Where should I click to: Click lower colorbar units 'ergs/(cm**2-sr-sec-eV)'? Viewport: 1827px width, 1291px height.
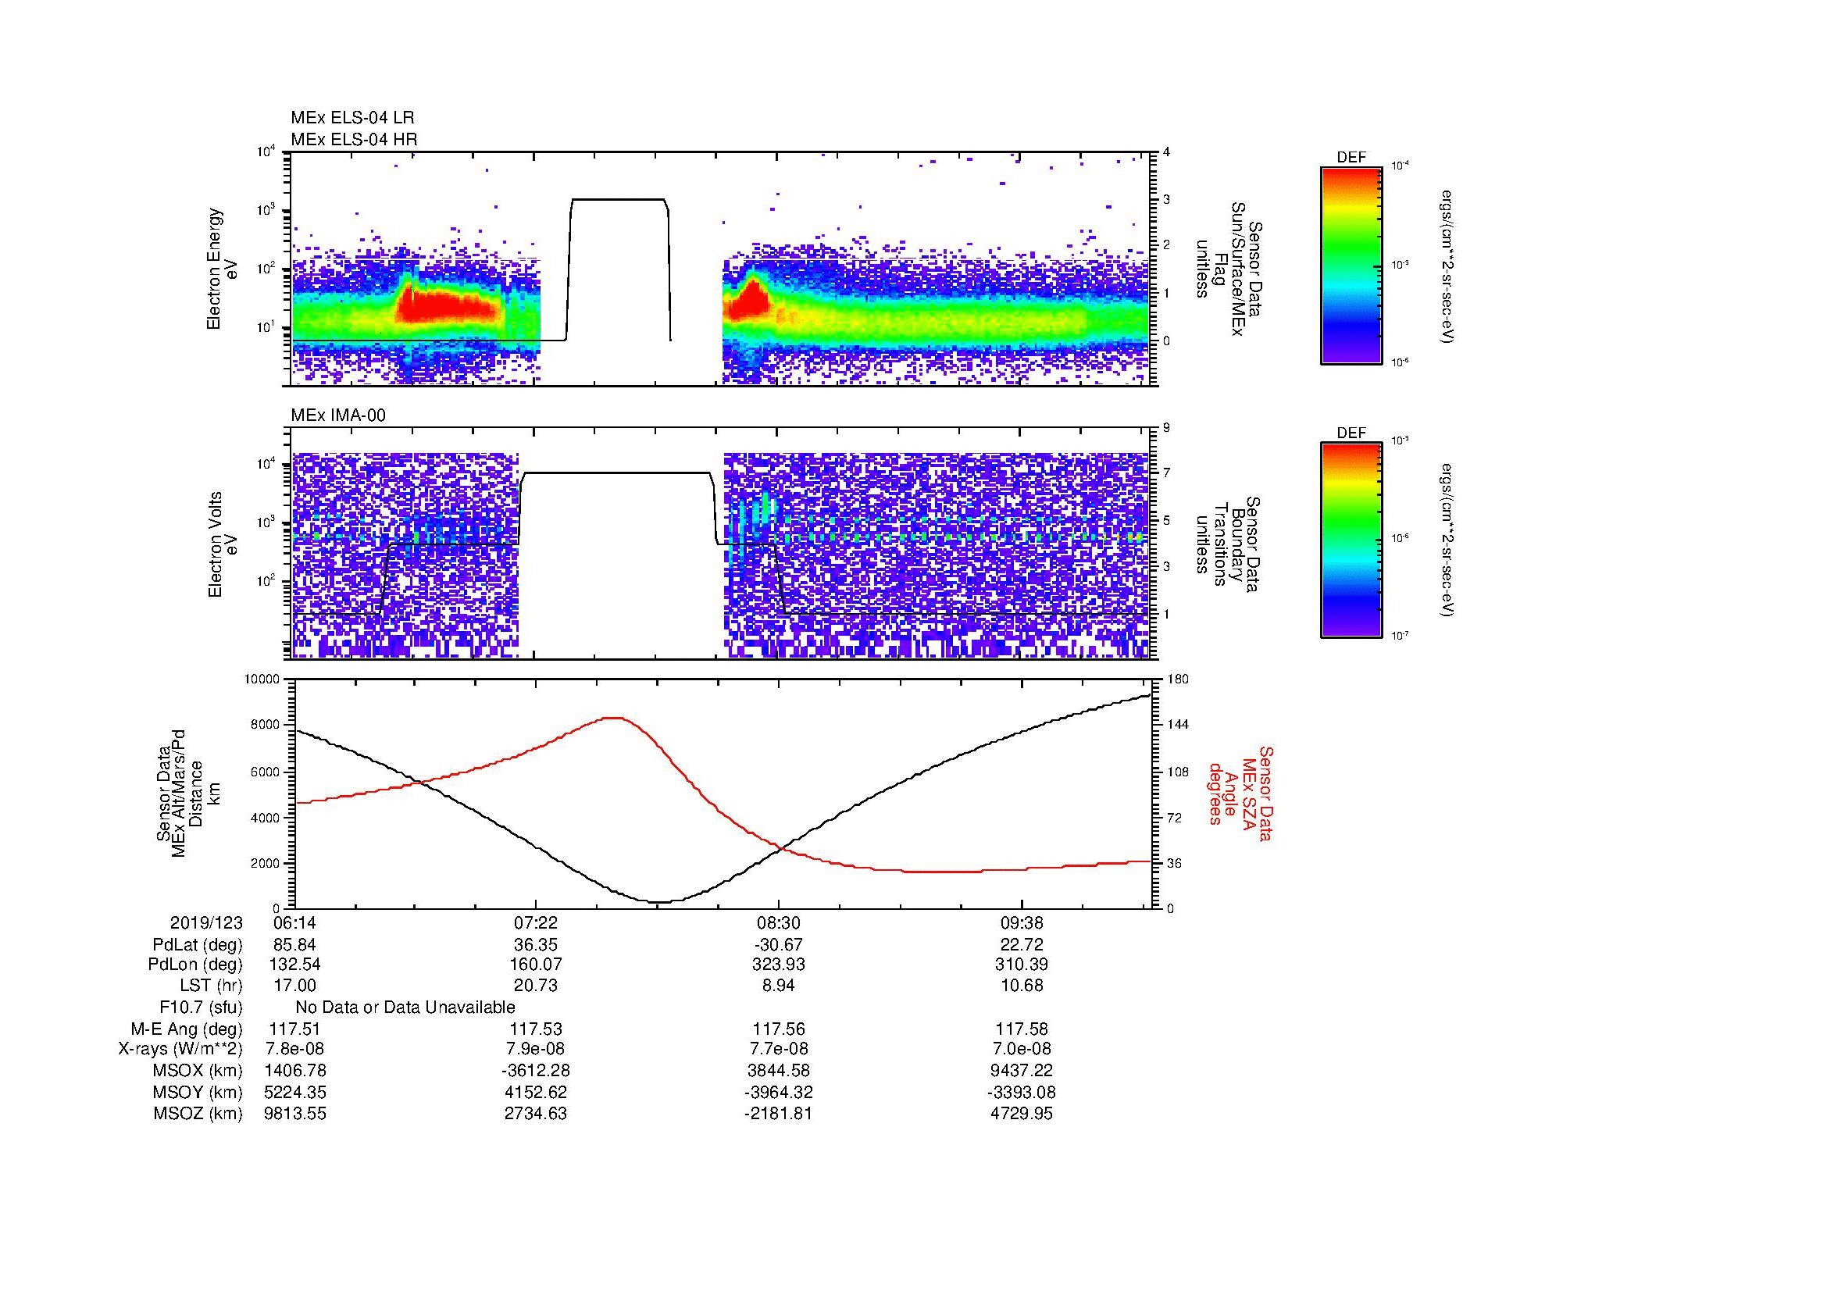1448,541
